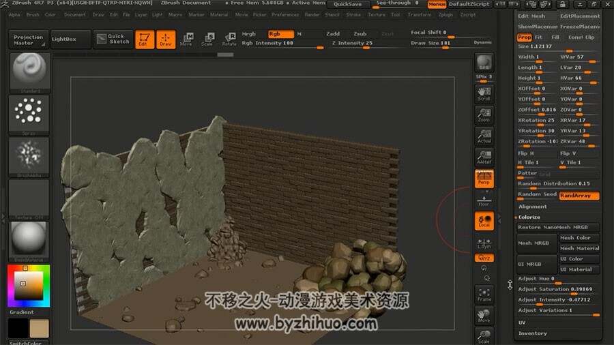Viewport: 614px width, 345px height.
Task: Toggle the Rgb channel button
Action: click(281, 34)
